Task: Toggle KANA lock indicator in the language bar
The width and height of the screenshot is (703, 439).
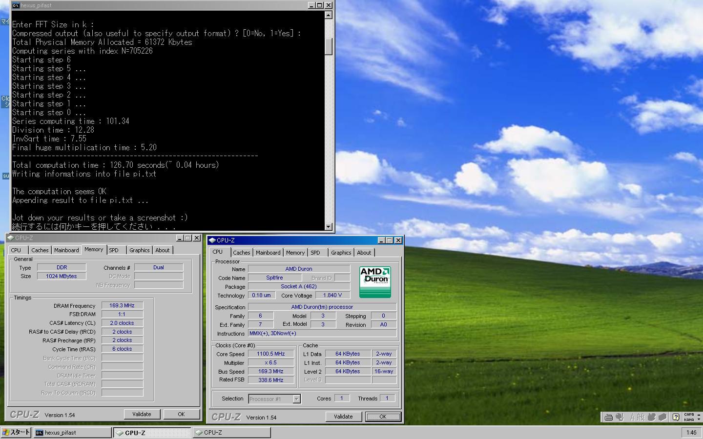Action: [x=689, y=419]
